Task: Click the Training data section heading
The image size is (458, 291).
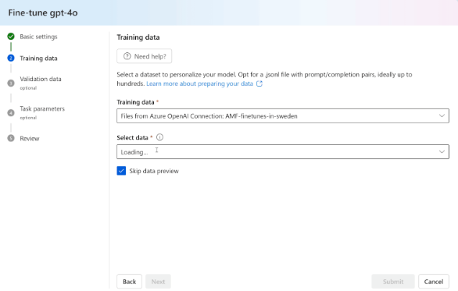Action: pyautogui.click(x=138, y=37)
